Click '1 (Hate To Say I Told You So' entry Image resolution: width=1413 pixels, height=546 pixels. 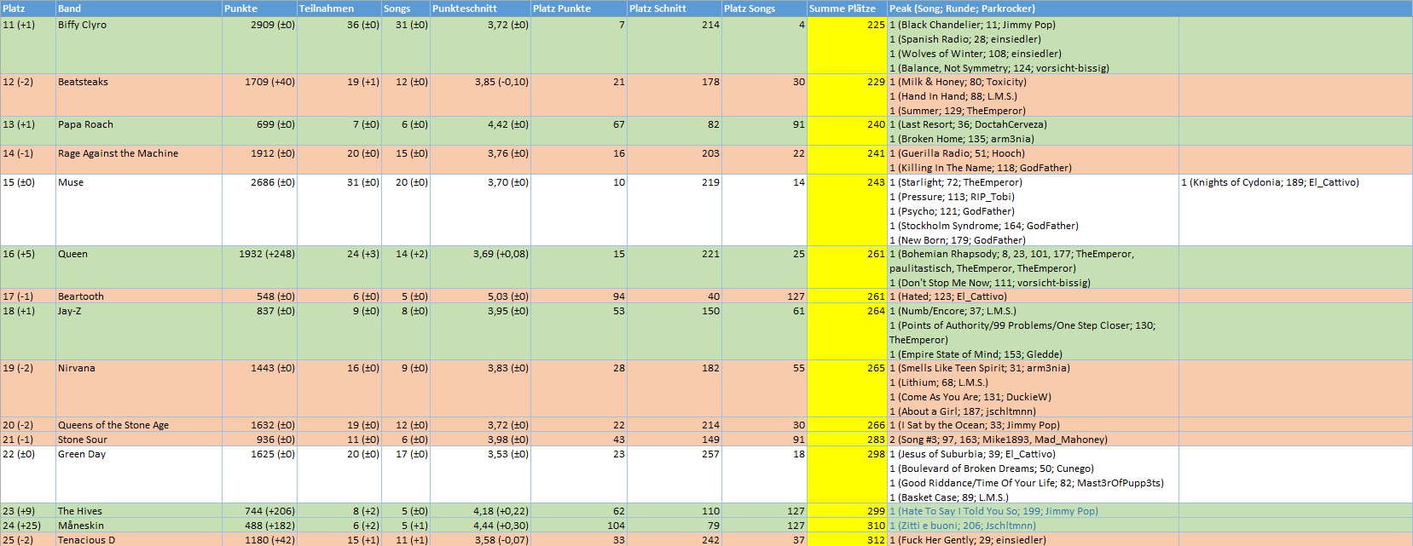(1033, 511)
